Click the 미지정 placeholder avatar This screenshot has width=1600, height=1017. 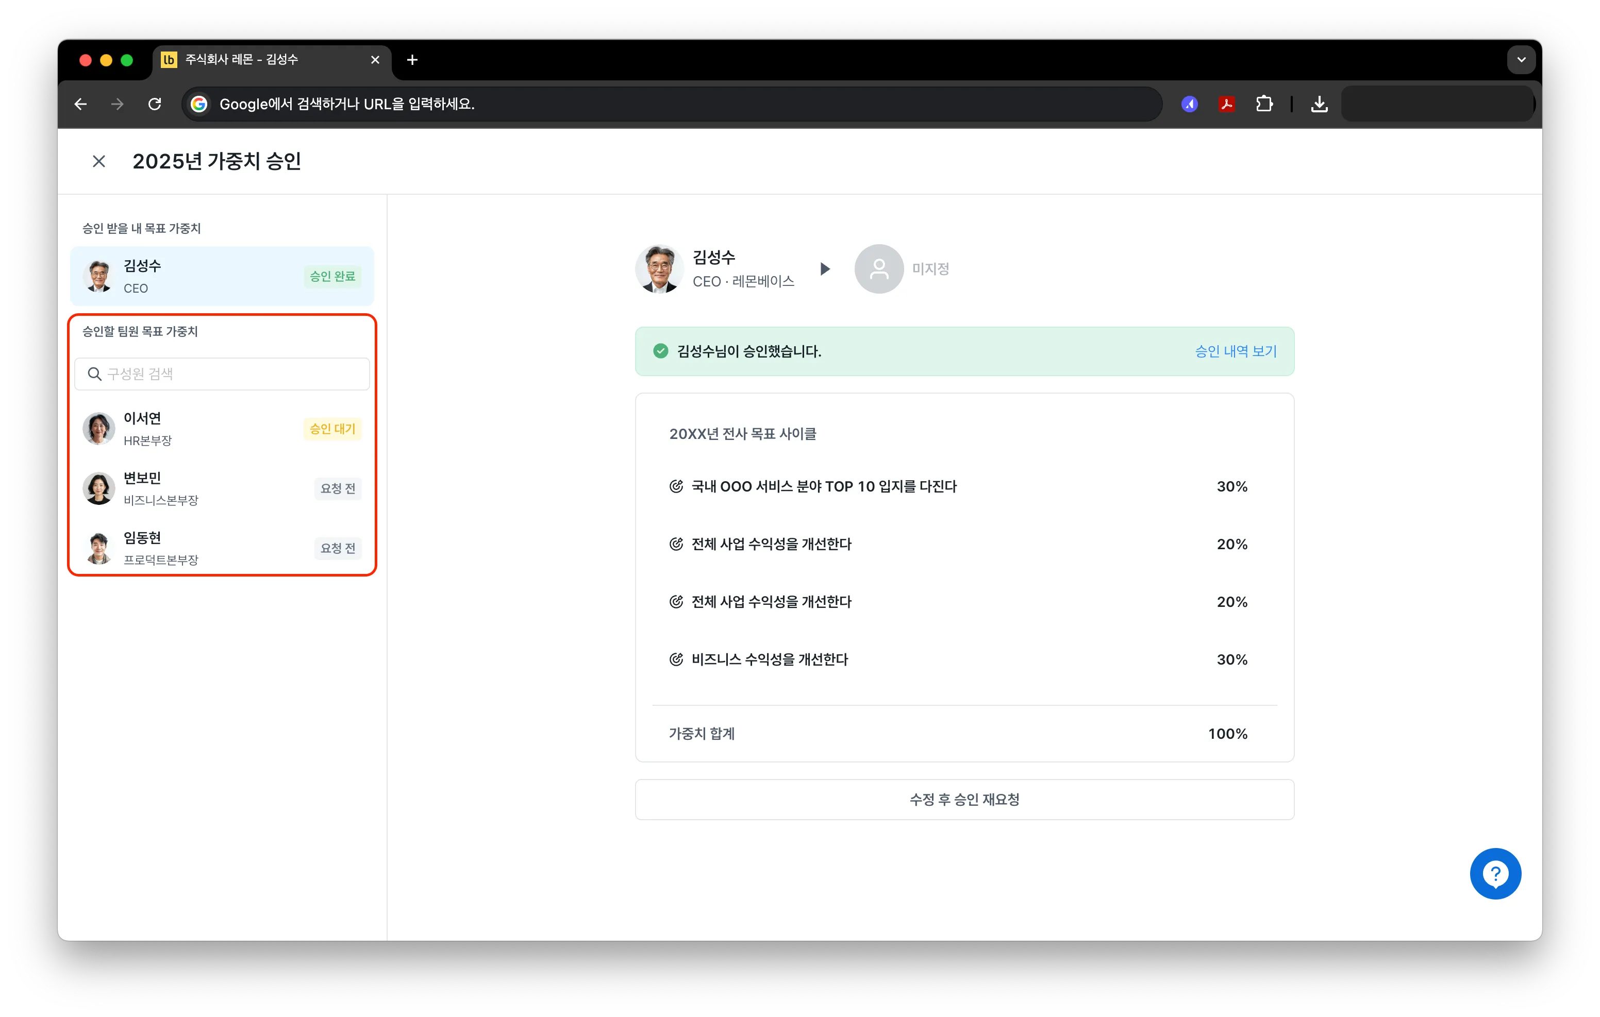point(878,269)
